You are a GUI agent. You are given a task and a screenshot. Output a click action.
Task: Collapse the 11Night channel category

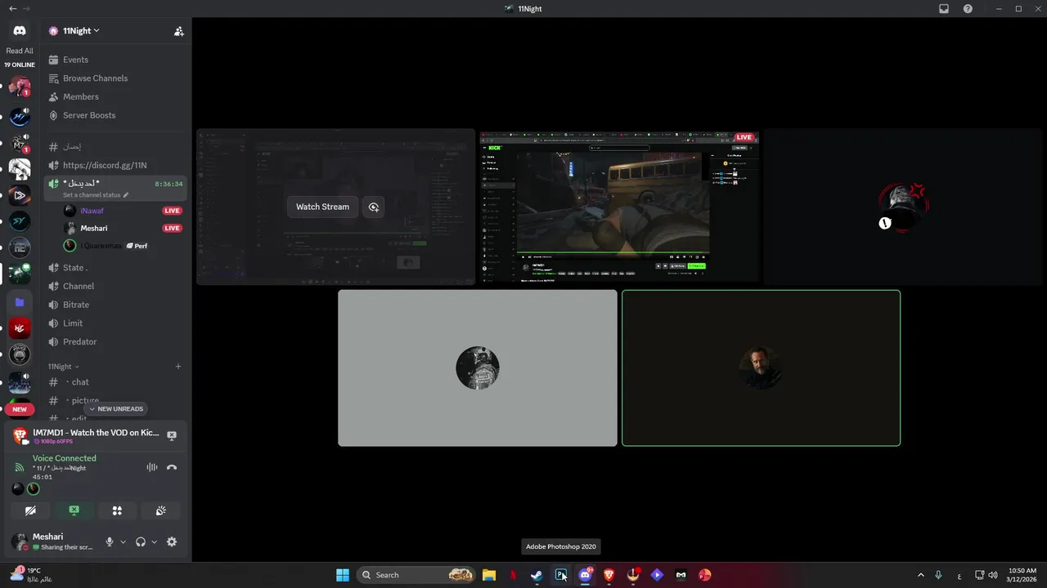click(x=63, y=367)
